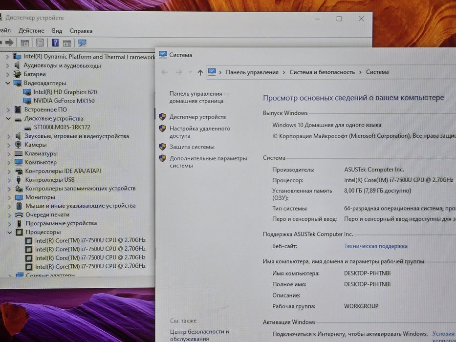Click the WORKGROUP workgroup value
The width and height of the screenshot is (456, 342).
[361, 306]
